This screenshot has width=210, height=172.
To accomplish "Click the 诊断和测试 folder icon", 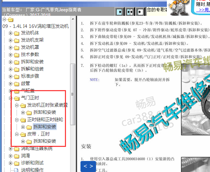I will pyautogui.click(x=17, y=163).
